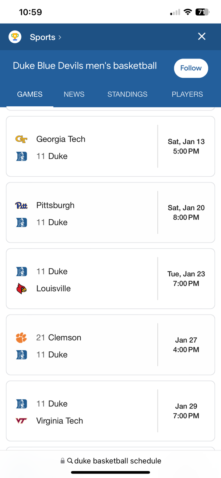This screenshot has width=221, height=478.
Task: Tap the GAMES tab underline indicator
Action: pyautogui.click(x=29, y=107)
